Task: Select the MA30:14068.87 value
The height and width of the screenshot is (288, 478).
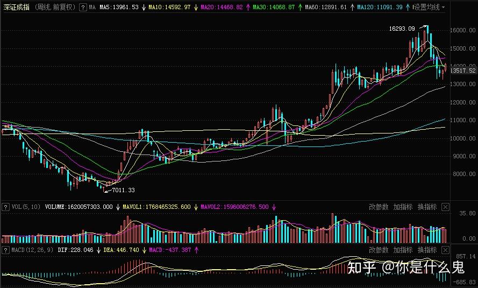Action: point(274,7)
